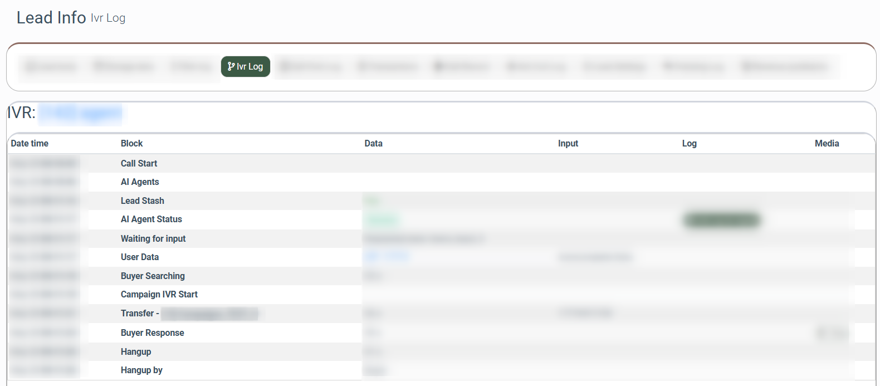Viewport: 880px width, 386px height.
Task: Select the Hangup by block row
Action: (141, 370)
